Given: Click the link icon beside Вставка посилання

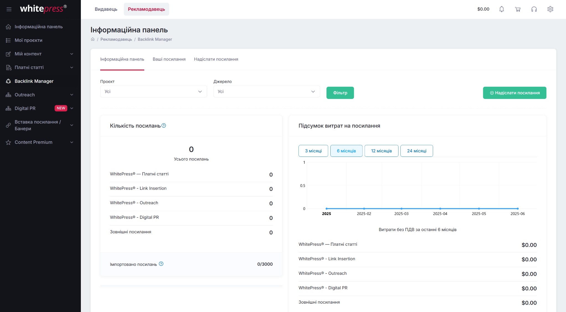Looking at the screenshot, I should click(x=8, y=125).
